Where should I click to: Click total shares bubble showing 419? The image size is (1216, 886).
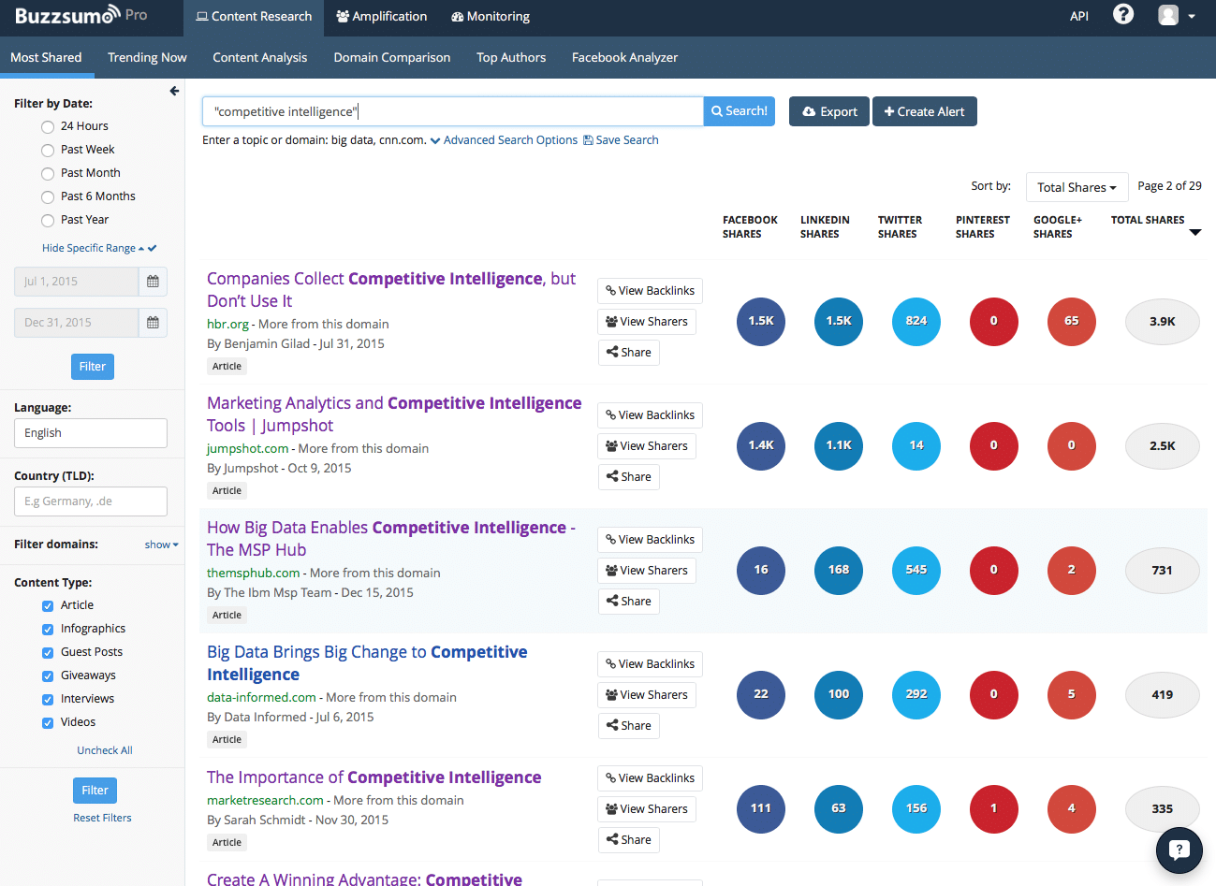1163,694
